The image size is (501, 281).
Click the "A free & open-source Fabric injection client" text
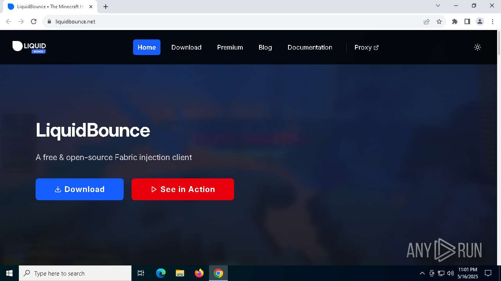tap(114, 157)
